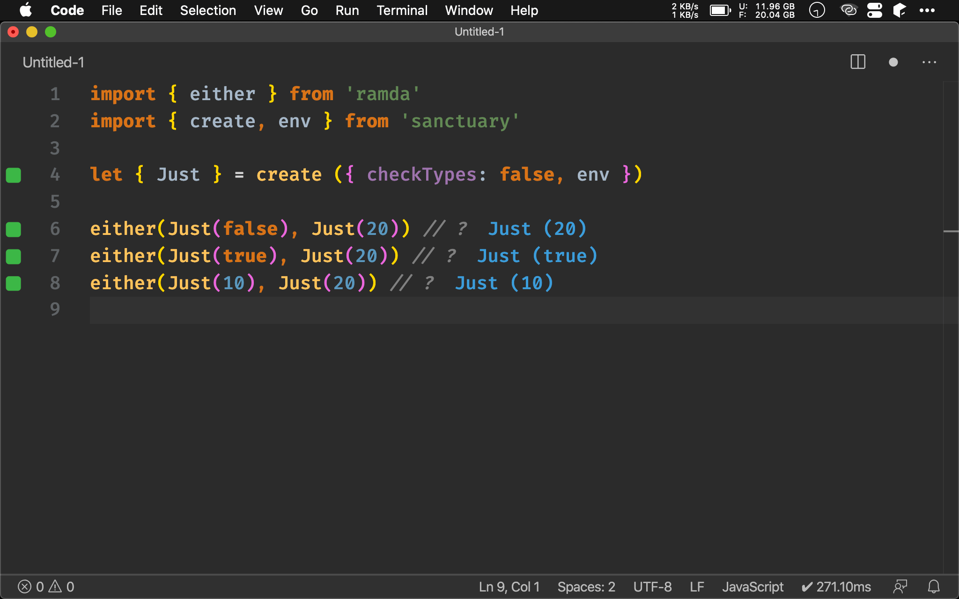This screenshot has width=959, height=599.
Task: Split the editor to the right
Action: pos(858,62)
